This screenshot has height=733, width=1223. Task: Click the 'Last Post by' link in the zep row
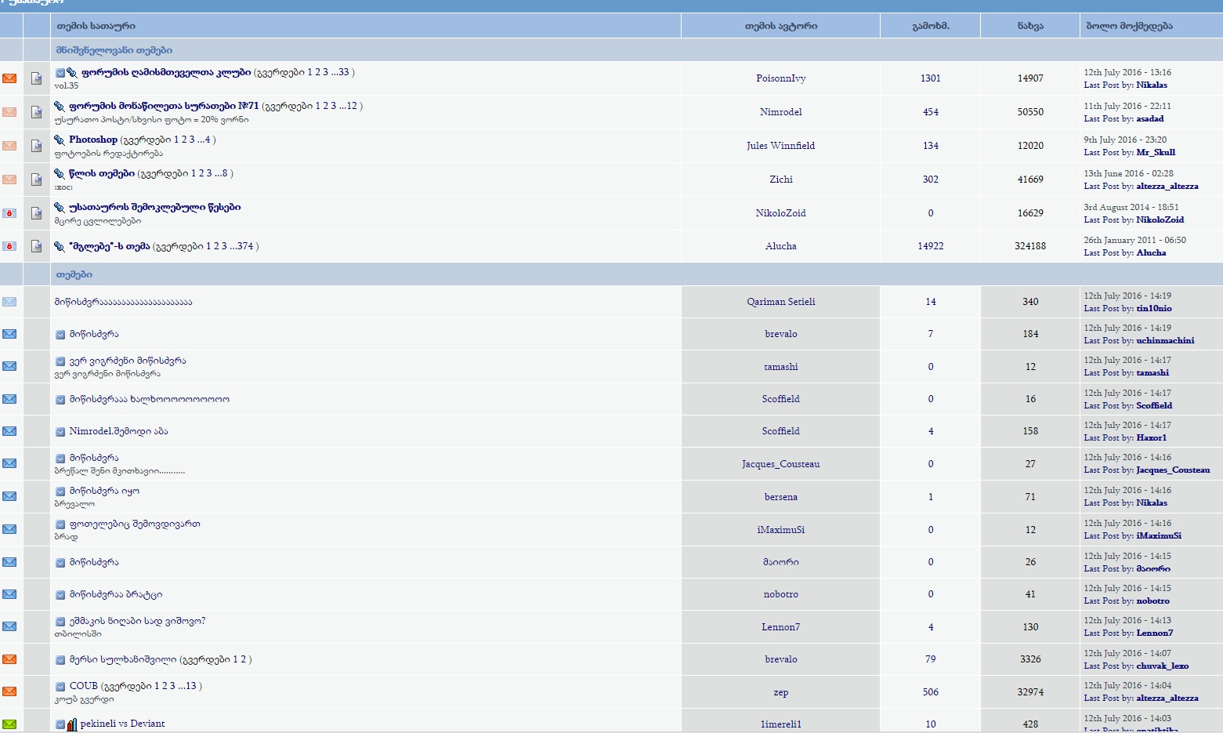(x=1109, y=699)
